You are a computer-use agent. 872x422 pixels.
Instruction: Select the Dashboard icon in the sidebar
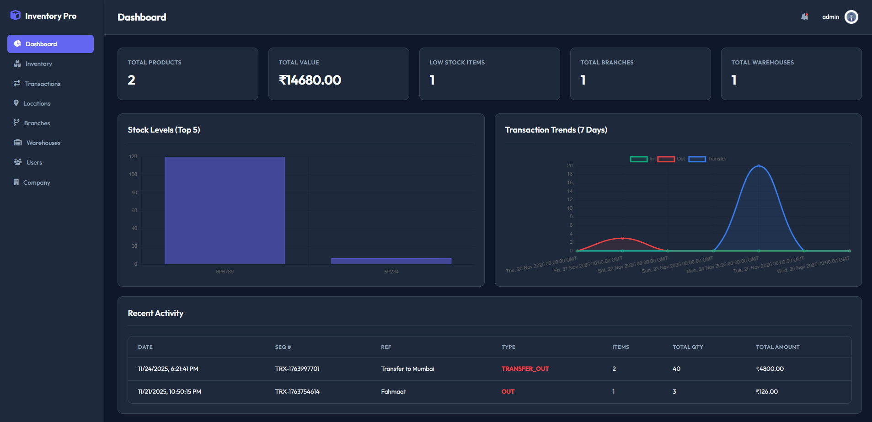(17, 43)
